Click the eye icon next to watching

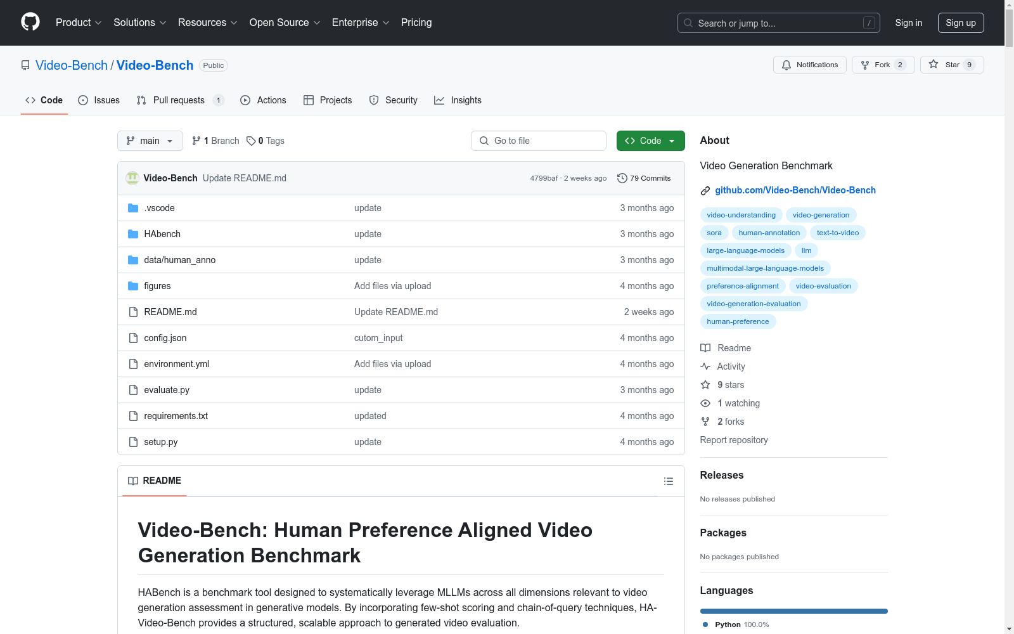point(705,403)
